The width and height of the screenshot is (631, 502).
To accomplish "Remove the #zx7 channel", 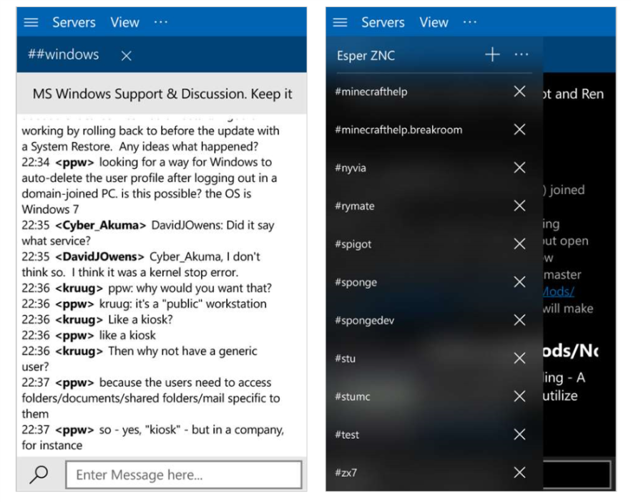I will [x=518, y=473].
